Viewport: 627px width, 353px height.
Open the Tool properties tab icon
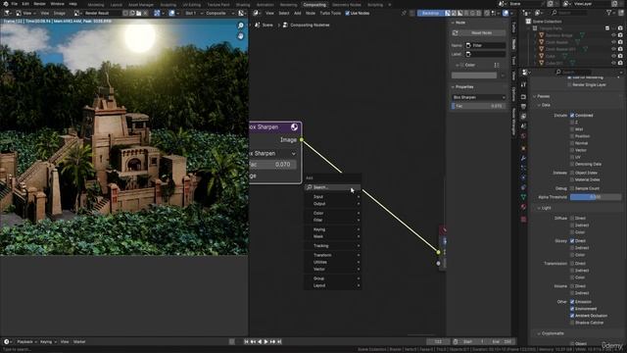(x=523, y=85)
